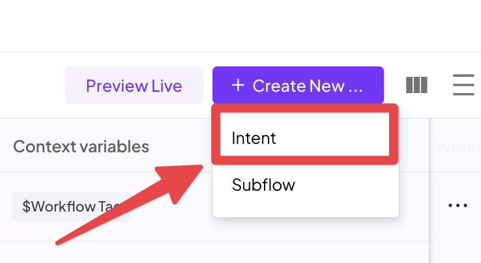Switch to the list view lines icon
481x263 pixels.
pos(463,85)
